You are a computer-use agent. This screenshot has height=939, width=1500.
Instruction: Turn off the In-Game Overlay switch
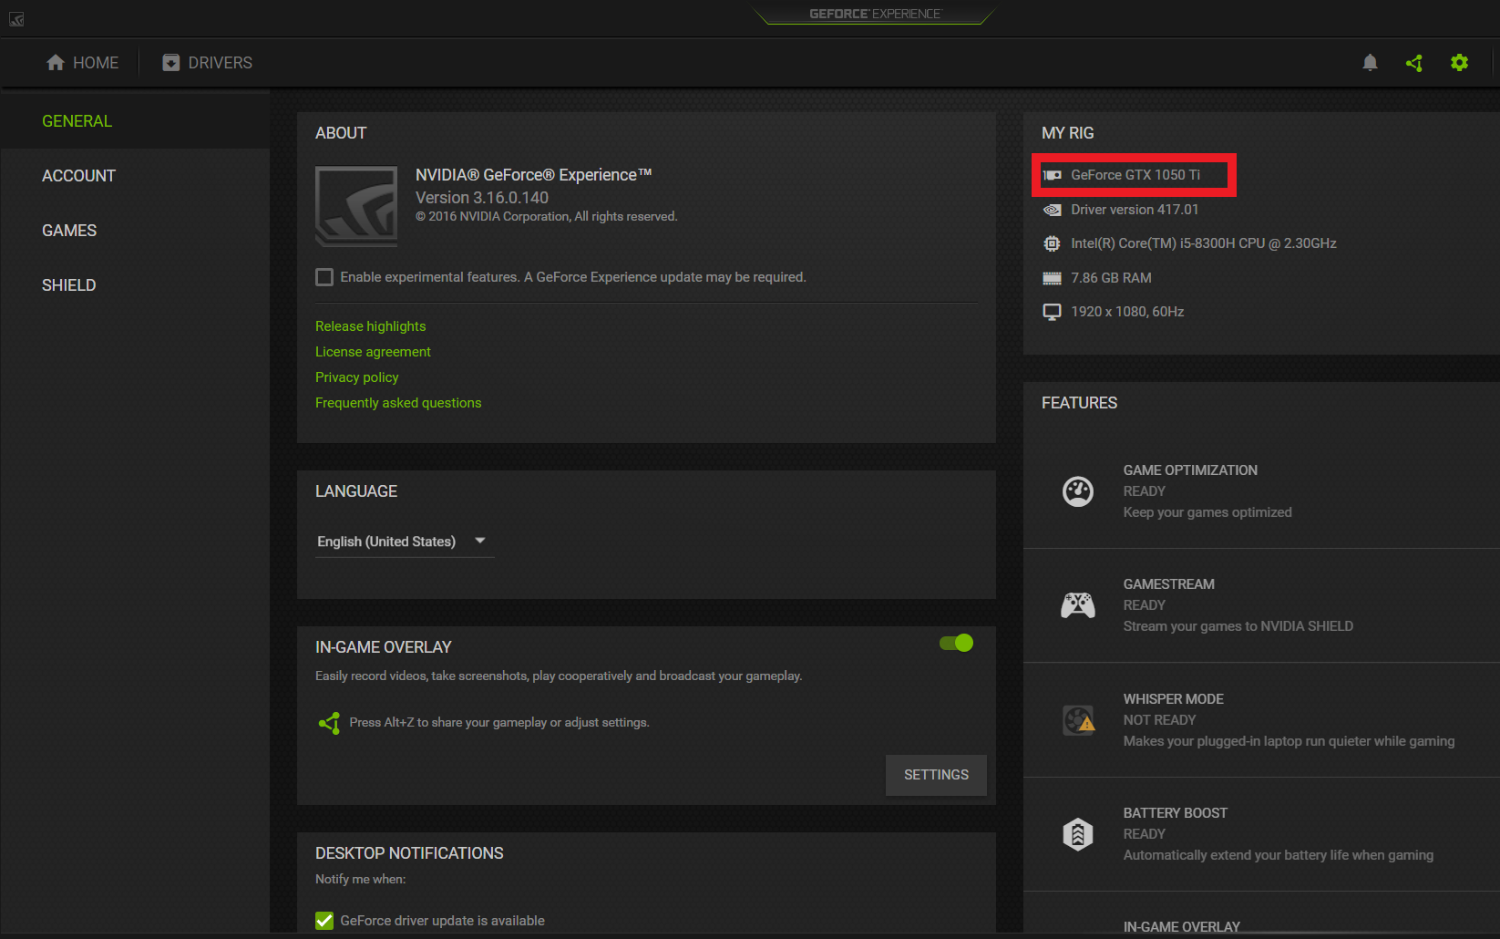click(957, 644)
